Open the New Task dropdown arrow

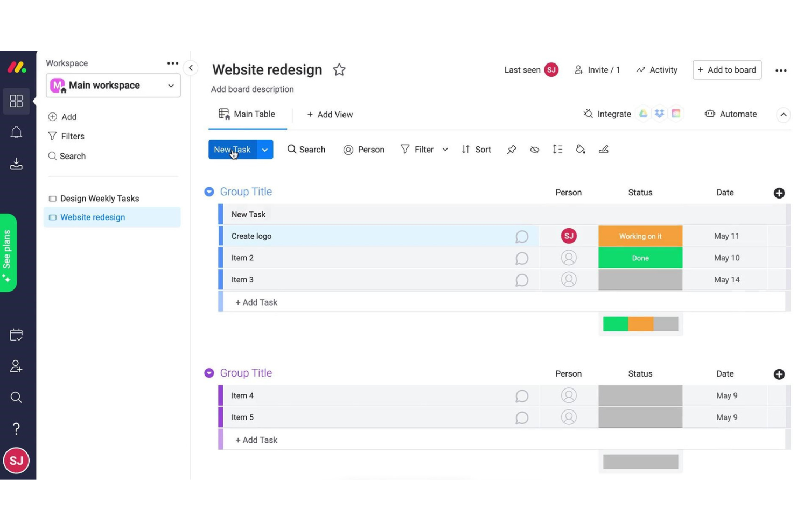click(264, 150)
